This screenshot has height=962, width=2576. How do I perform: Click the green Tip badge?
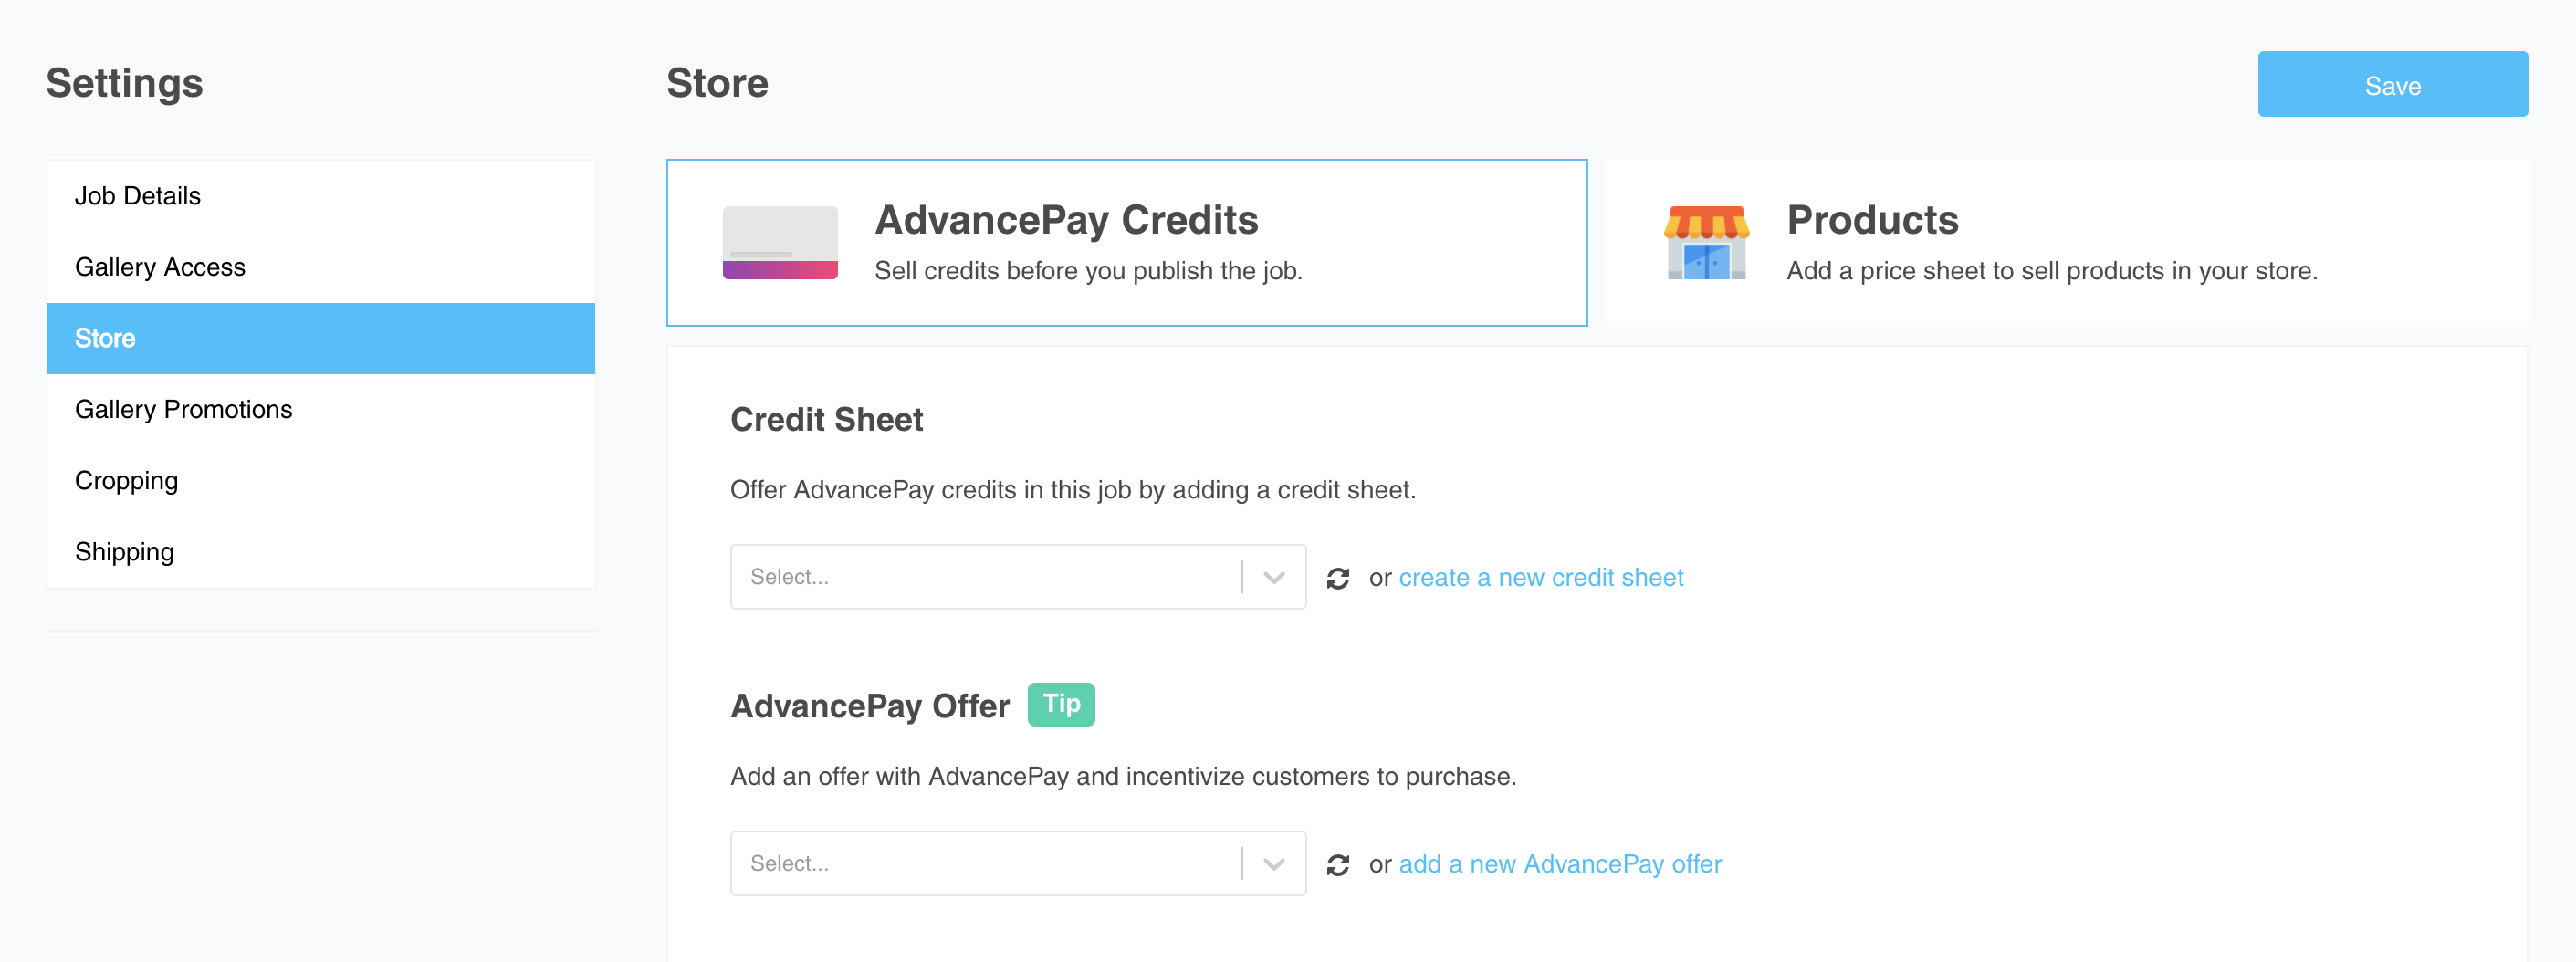[1060, 704]
